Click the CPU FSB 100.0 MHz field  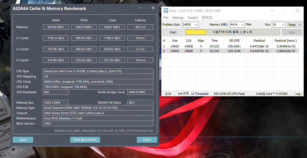(x=98, y=87)
